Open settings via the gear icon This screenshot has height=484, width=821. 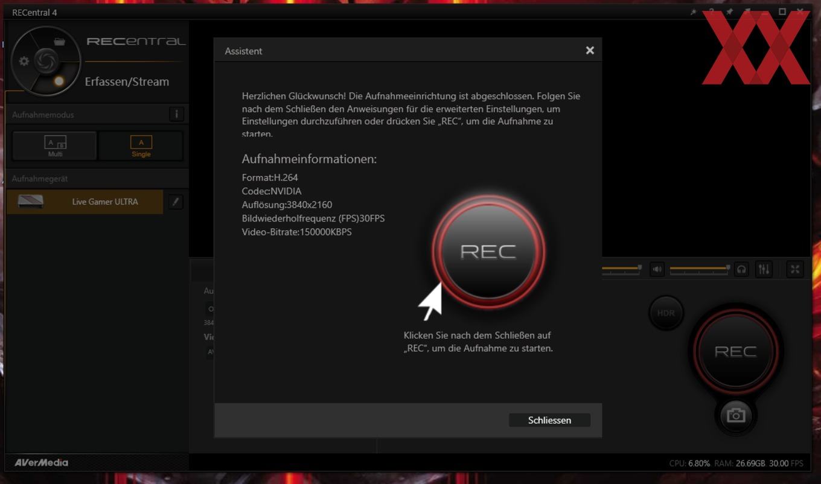click(x=24, y=61)
